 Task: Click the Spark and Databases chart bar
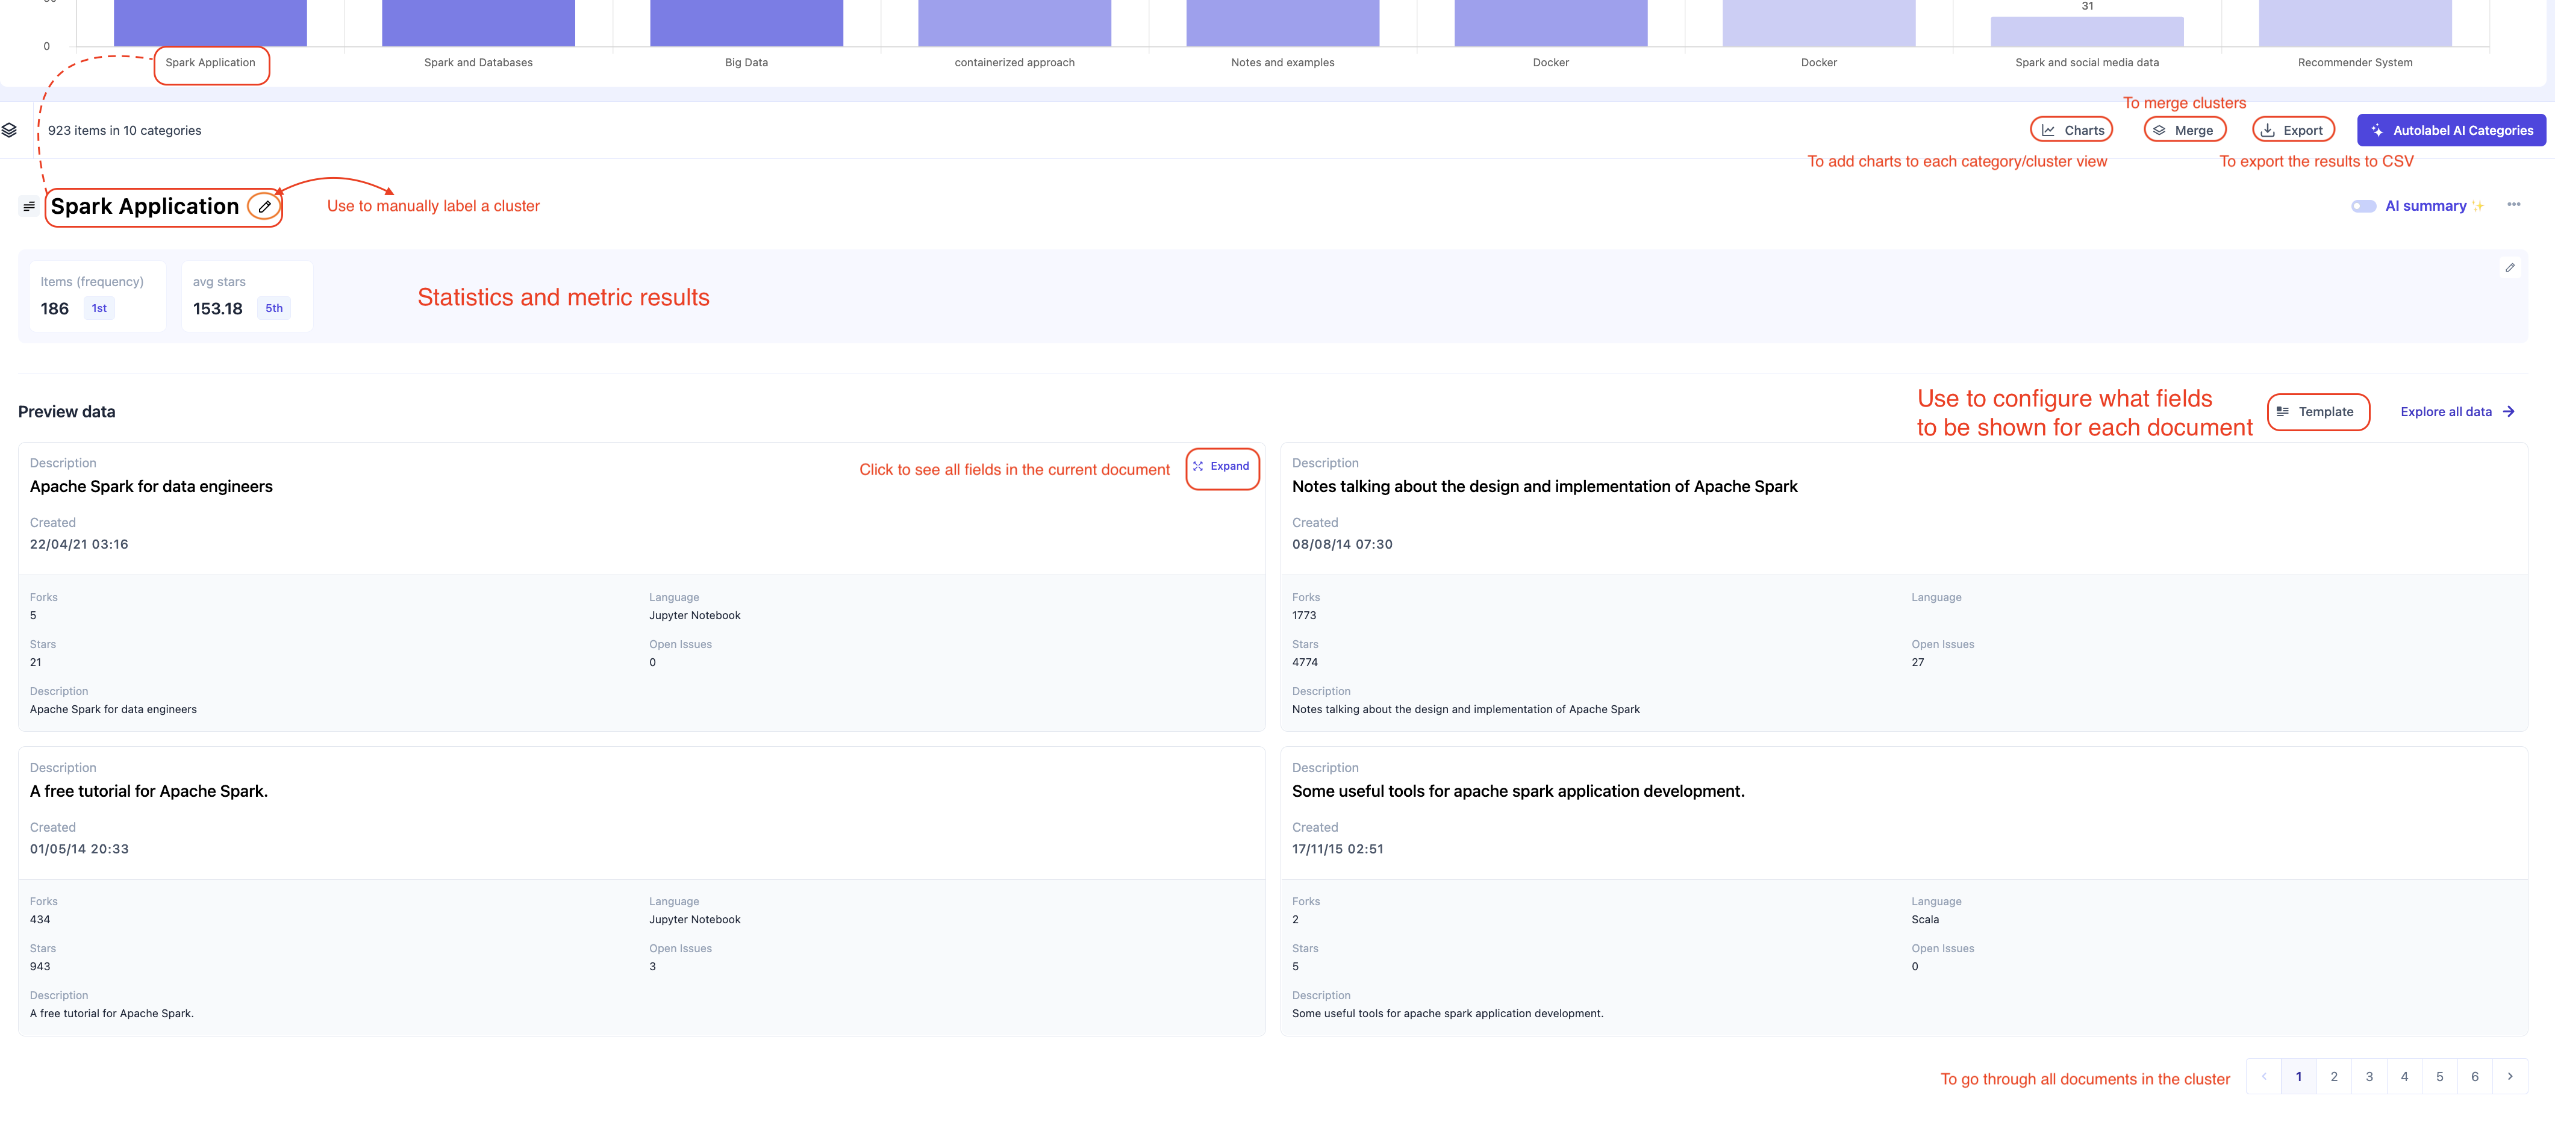click(x=478, y=23)
